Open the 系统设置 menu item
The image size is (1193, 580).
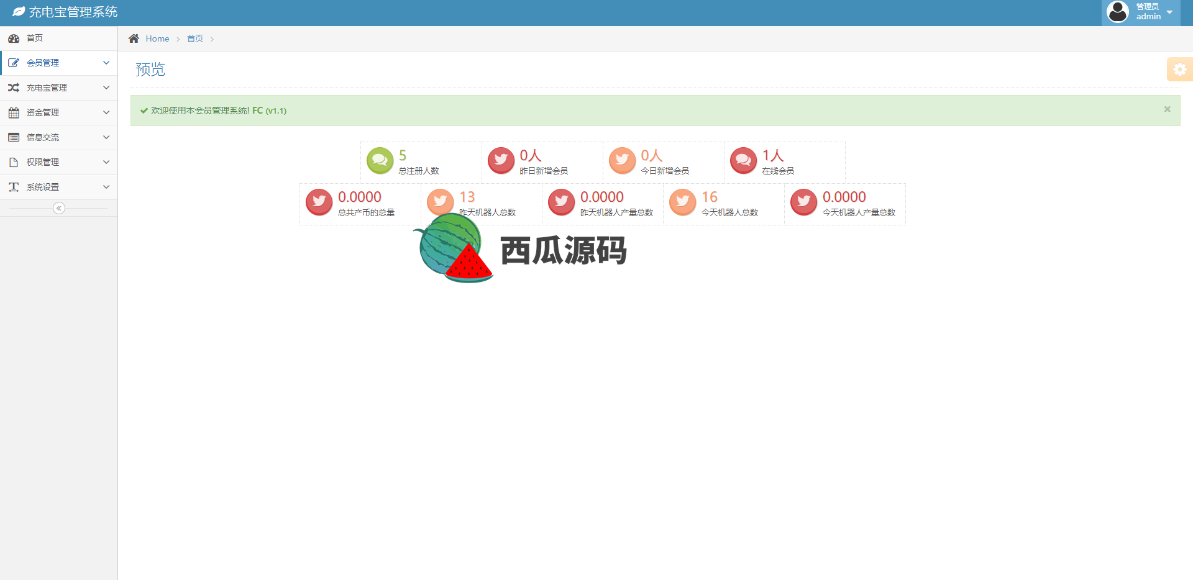59,187
